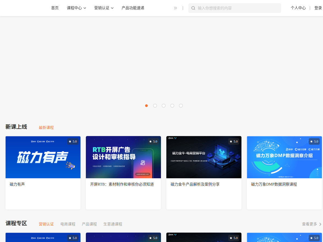This screenshot has width=323, height=242.
Task: Open 个人中心 link
Action: point(298,8)
